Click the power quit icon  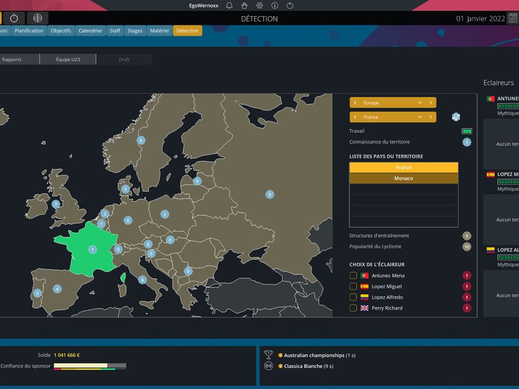point(289,5)
